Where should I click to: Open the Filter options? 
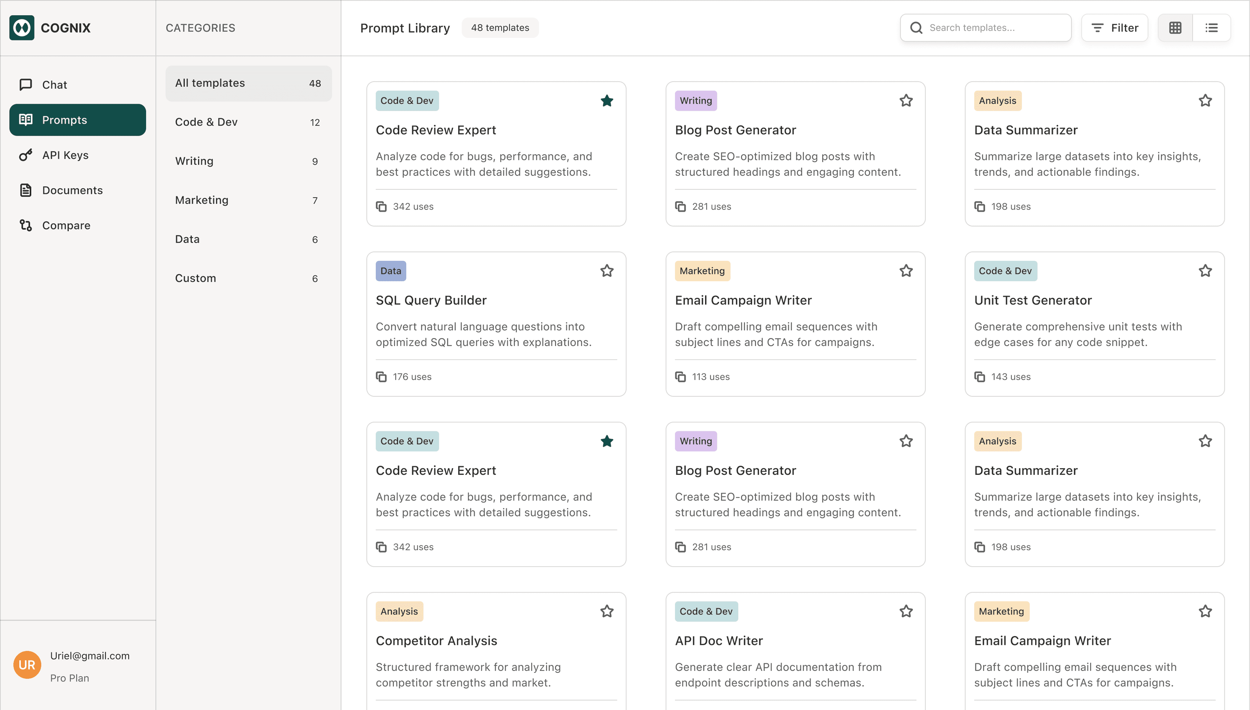1114,28
